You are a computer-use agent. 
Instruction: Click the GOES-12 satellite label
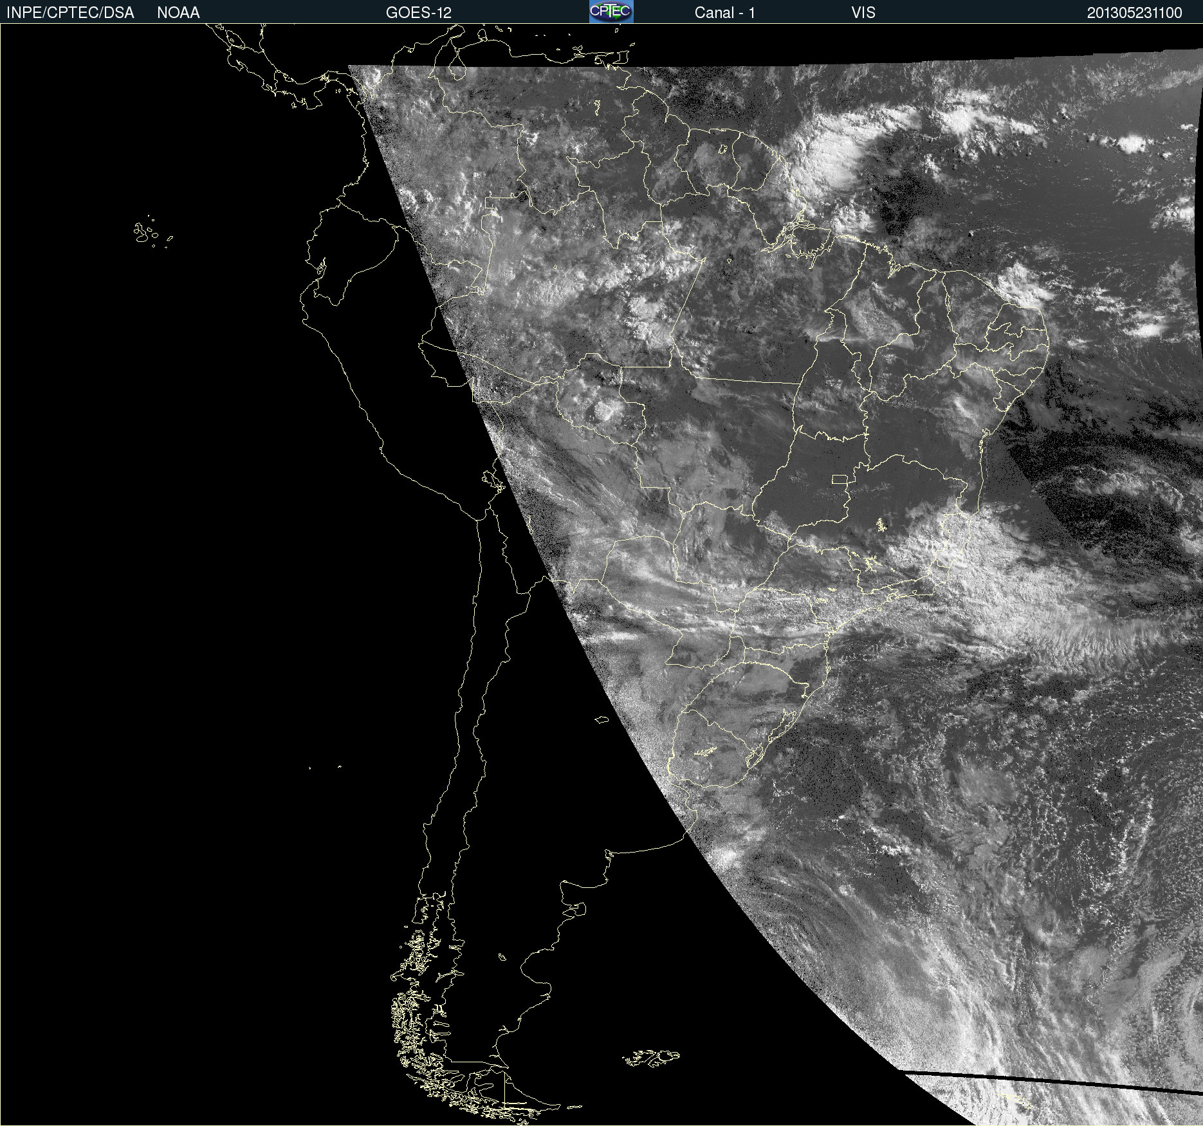tap(419, 13)
